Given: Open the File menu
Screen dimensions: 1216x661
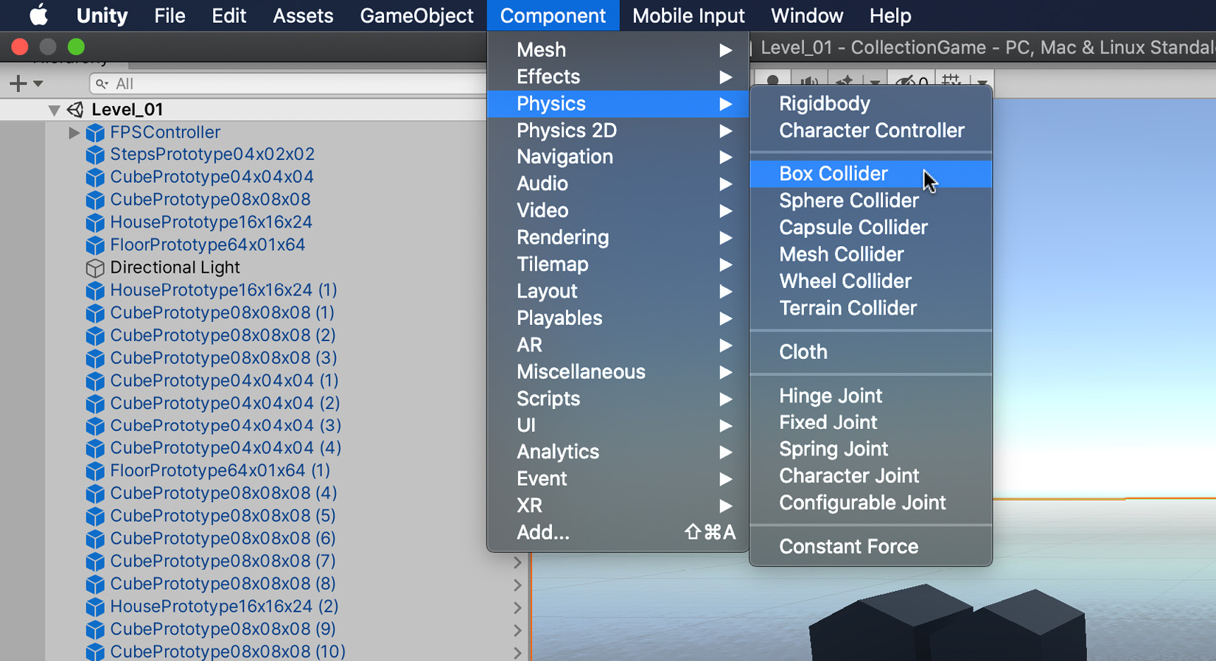Looking at the screenshot, I should click(x=170, y=15).
